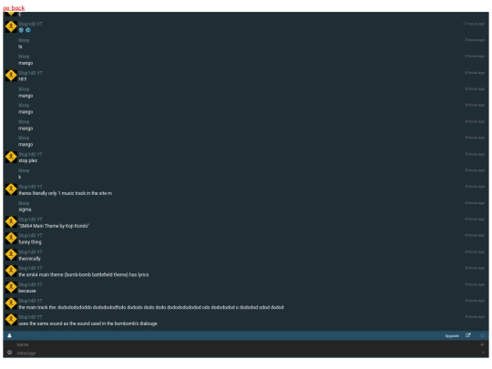The image size is (492, 369).
Task: Click the 'go back' link
Action: tap(14, 8)
